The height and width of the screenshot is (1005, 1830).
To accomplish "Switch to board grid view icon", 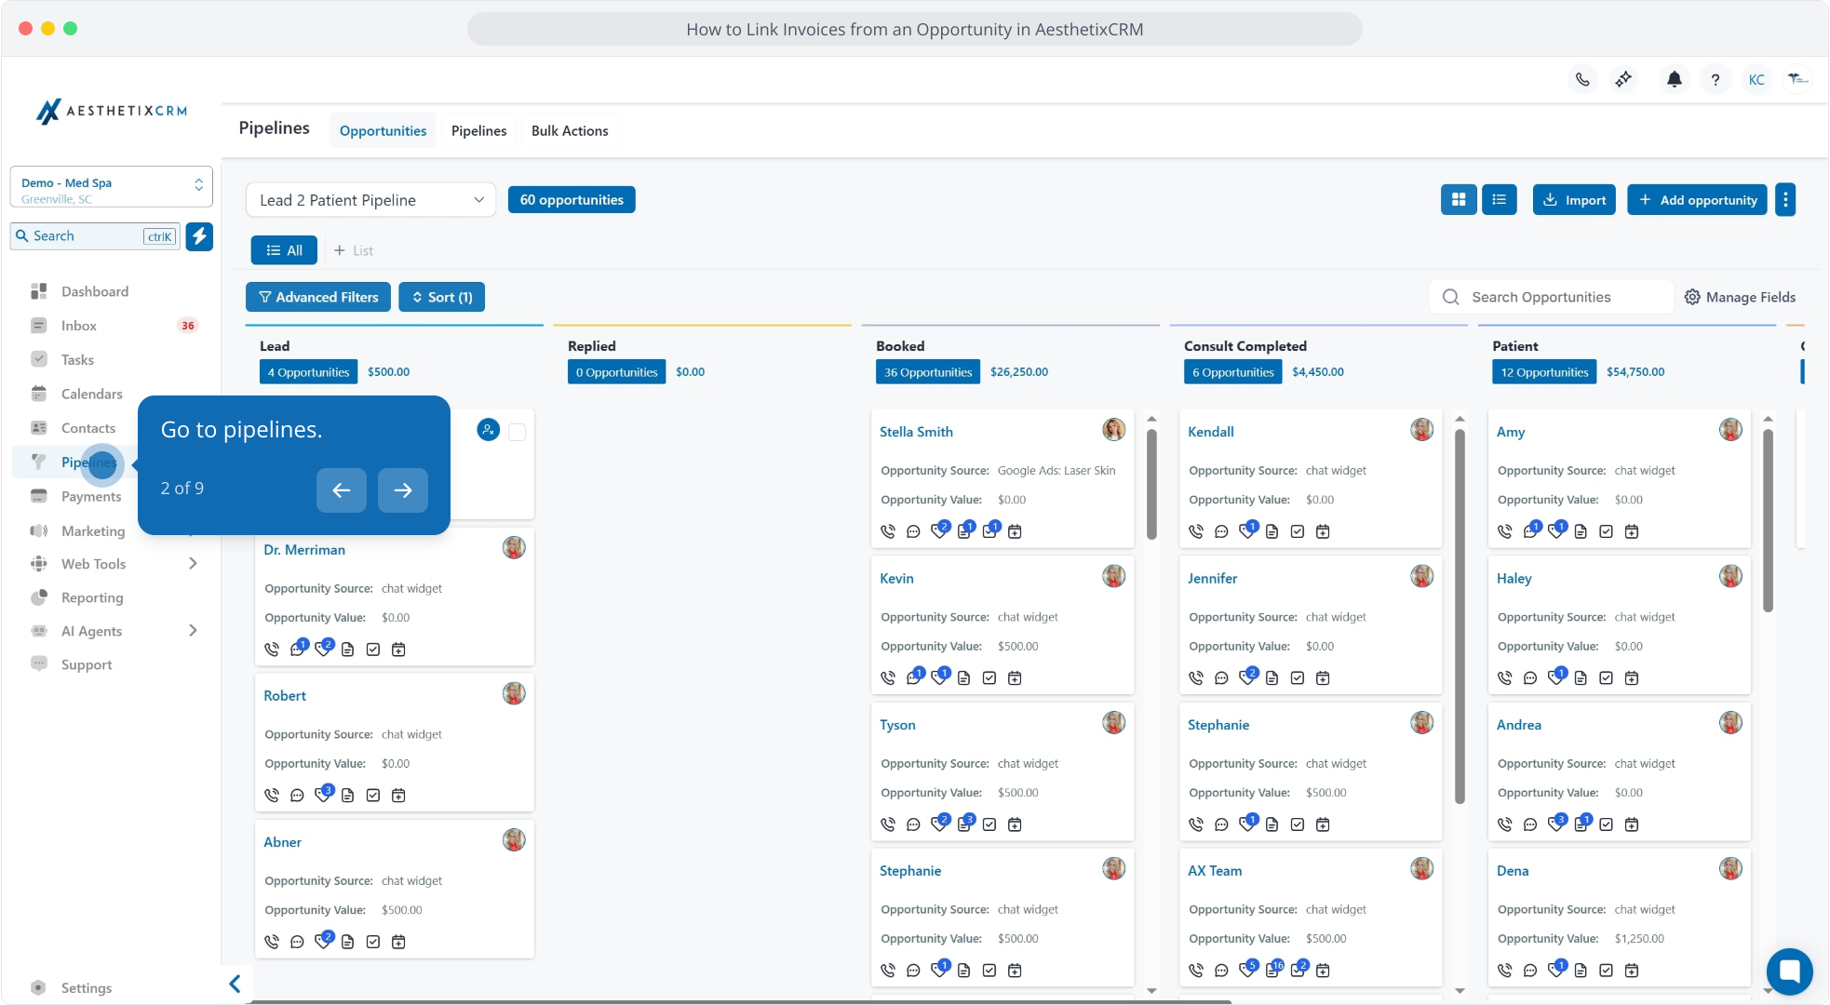I will pyautogui.click(x=1459, y=200).
